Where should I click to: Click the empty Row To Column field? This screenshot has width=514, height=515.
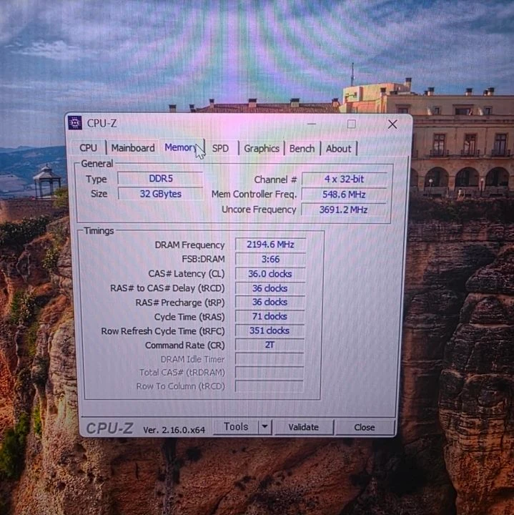click(x=270, y=386)
